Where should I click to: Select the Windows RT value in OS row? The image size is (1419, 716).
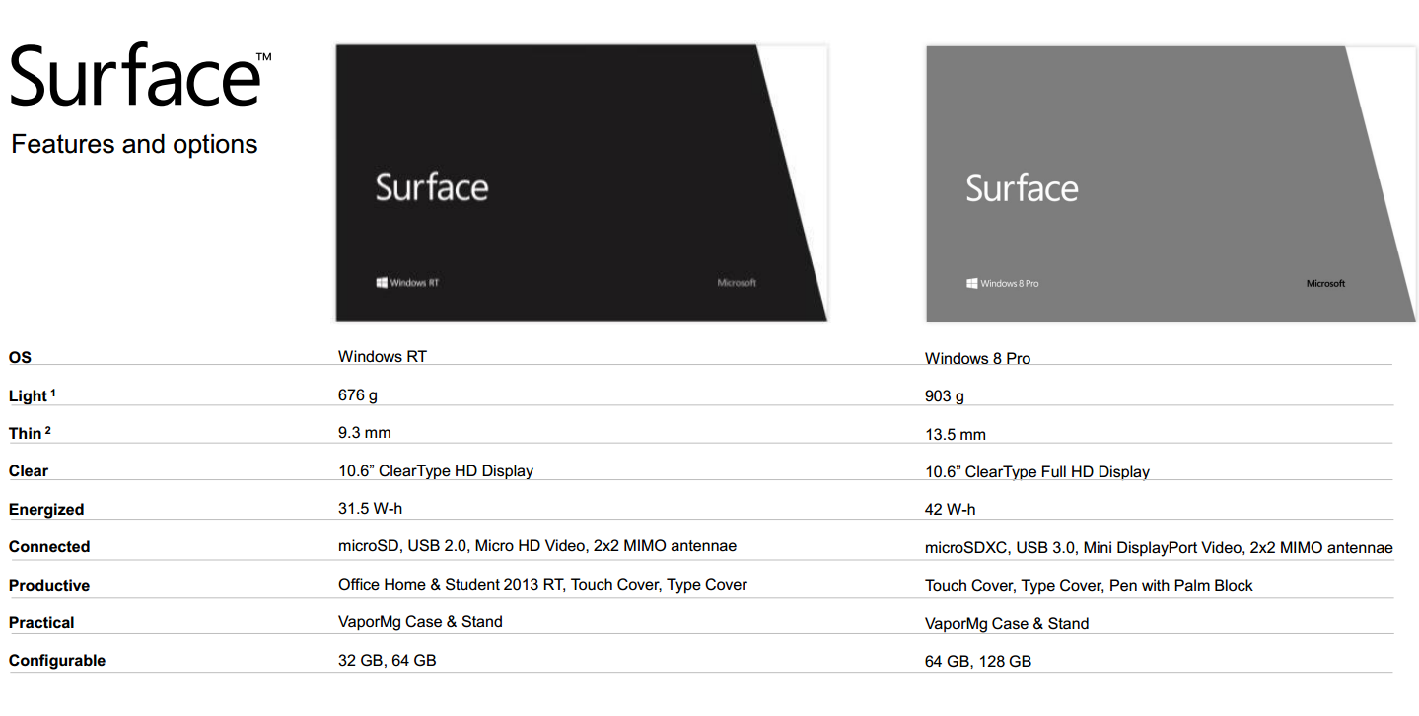(x=383, y=356)
